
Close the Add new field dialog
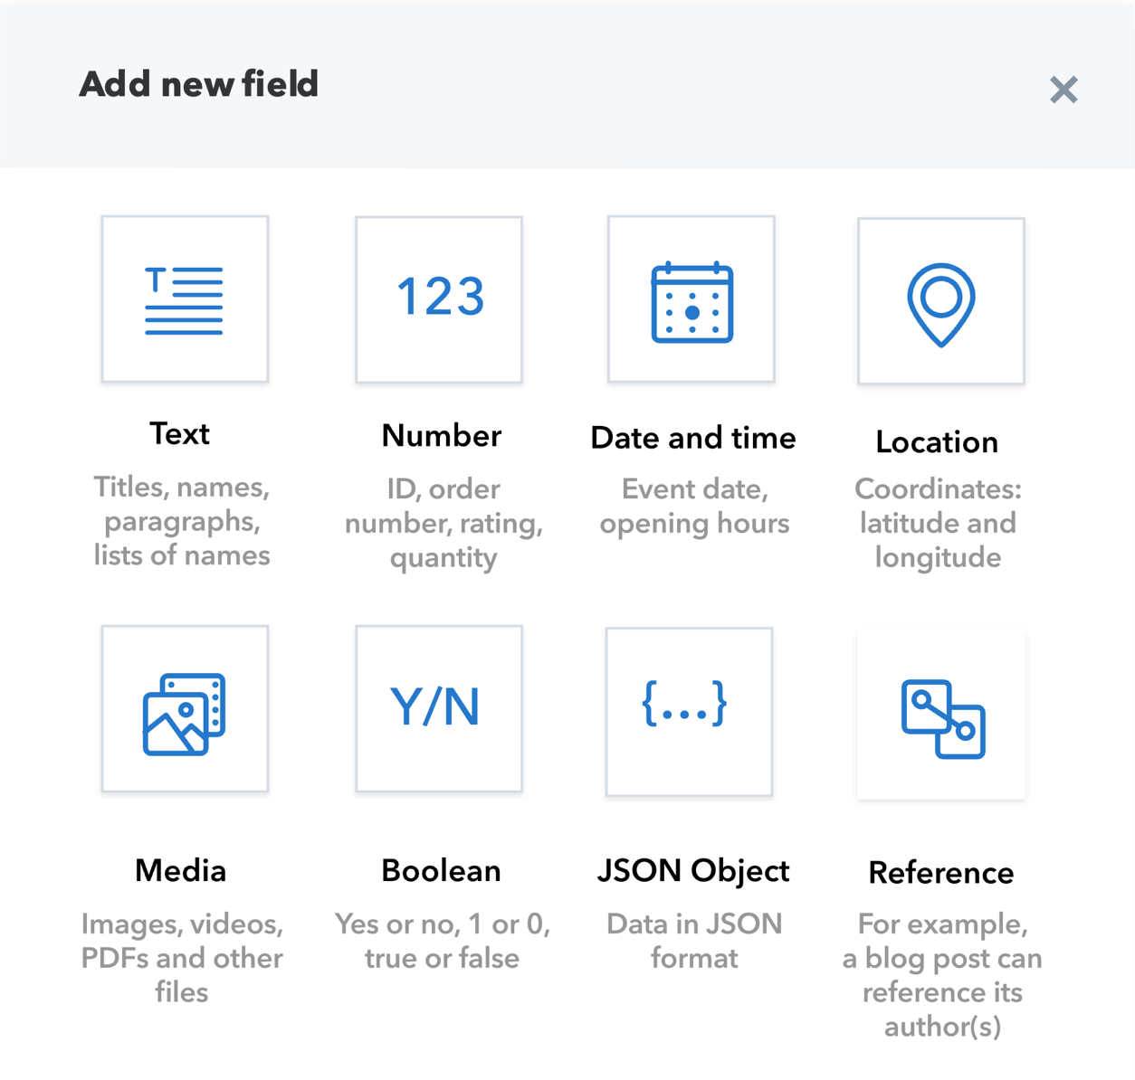1063,90
